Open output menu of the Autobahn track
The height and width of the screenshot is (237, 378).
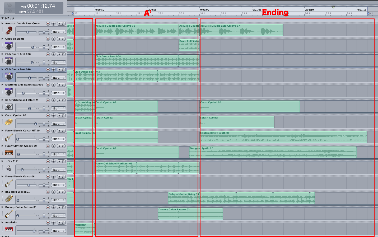click(x=58, y=231)
